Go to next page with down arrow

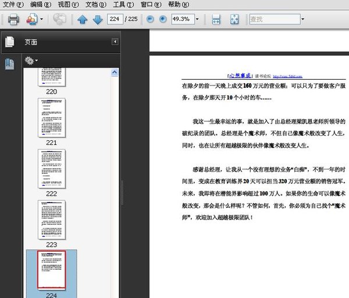(x=97, y=19)
